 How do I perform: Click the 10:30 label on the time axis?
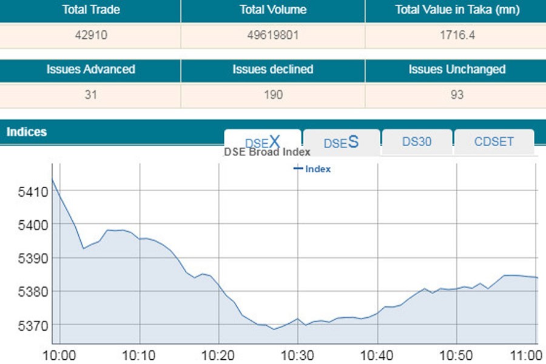click(x=298, y=355)
